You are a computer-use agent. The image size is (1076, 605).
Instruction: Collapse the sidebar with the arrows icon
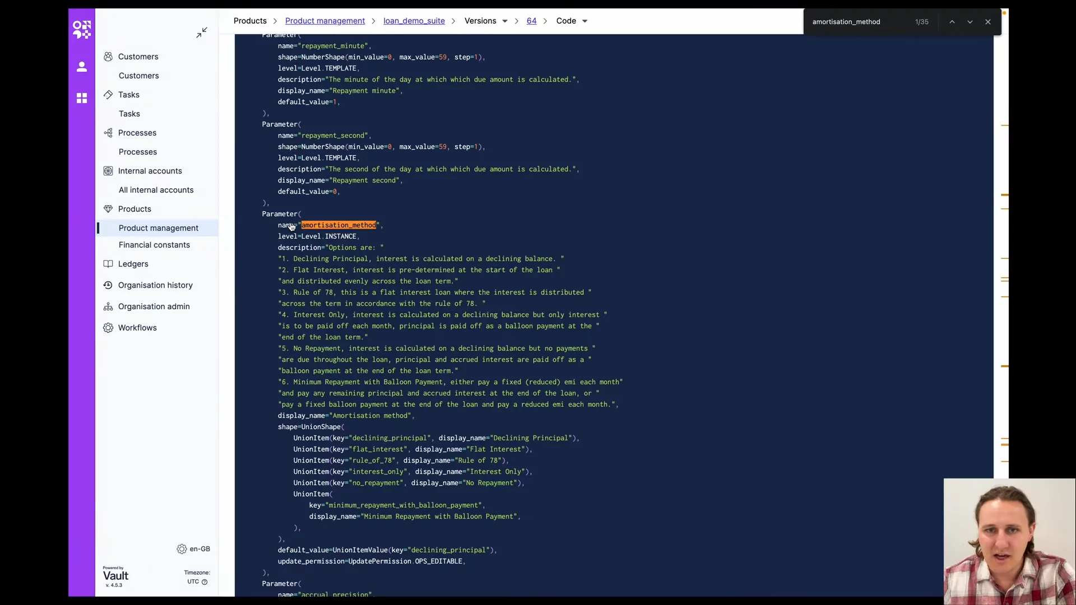202,32
